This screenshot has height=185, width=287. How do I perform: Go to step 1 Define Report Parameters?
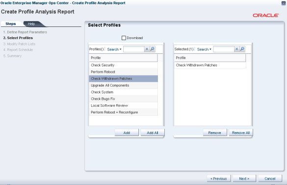25,32
